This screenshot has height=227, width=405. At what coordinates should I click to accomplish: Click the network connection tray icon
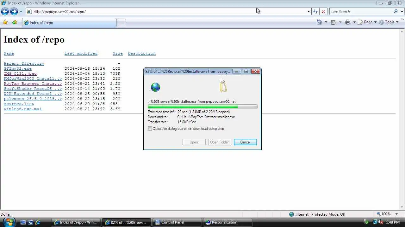tap(375, 222)
